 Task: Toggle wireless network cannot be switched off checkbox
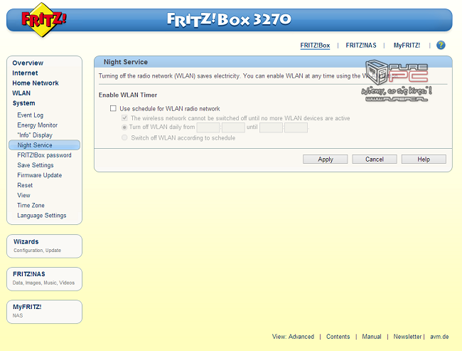pos(124,118)
